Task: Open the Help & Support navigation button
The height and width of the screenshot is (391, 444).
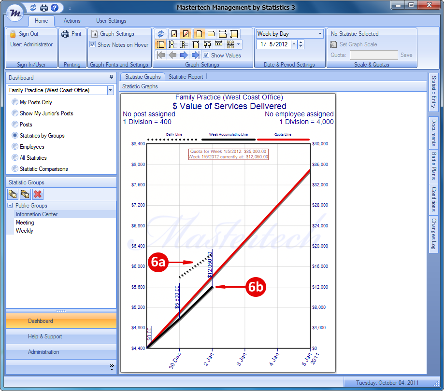Action: click(61, 336)
